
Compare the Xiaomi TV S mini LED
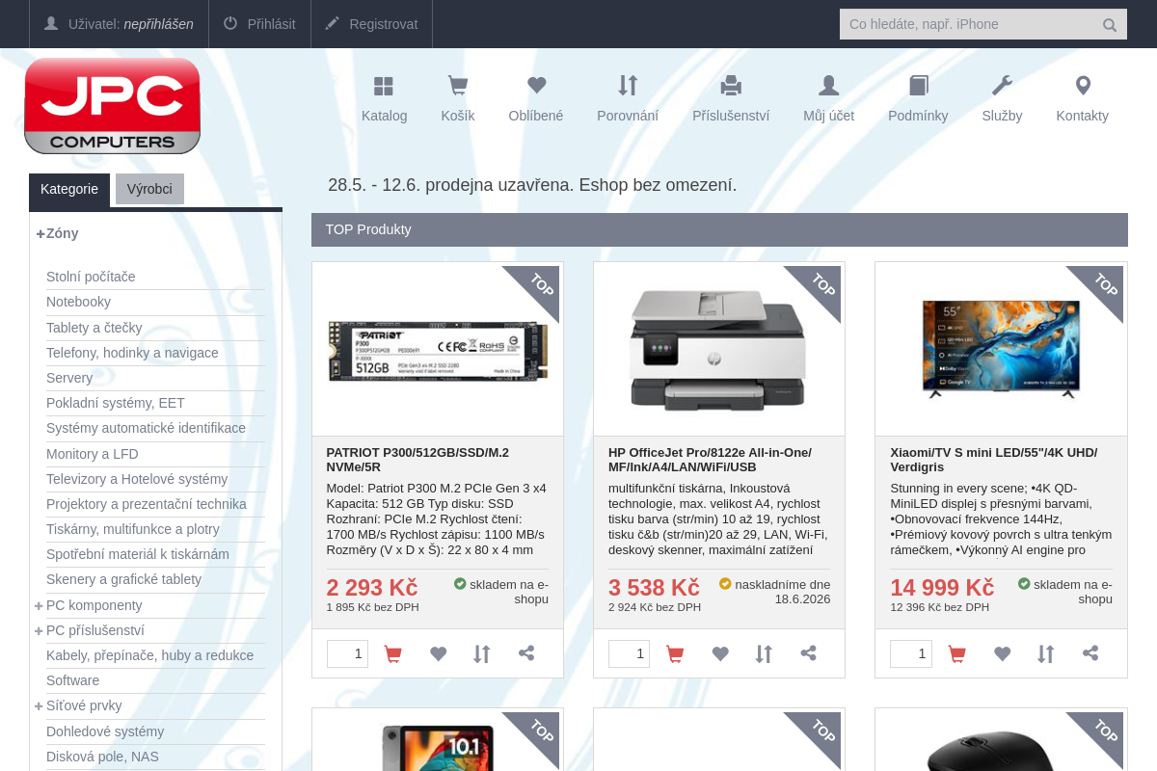(1045, 653)
